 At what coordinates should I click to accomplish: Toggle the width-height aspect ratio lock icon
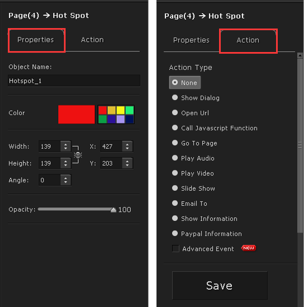pos(78,155)
